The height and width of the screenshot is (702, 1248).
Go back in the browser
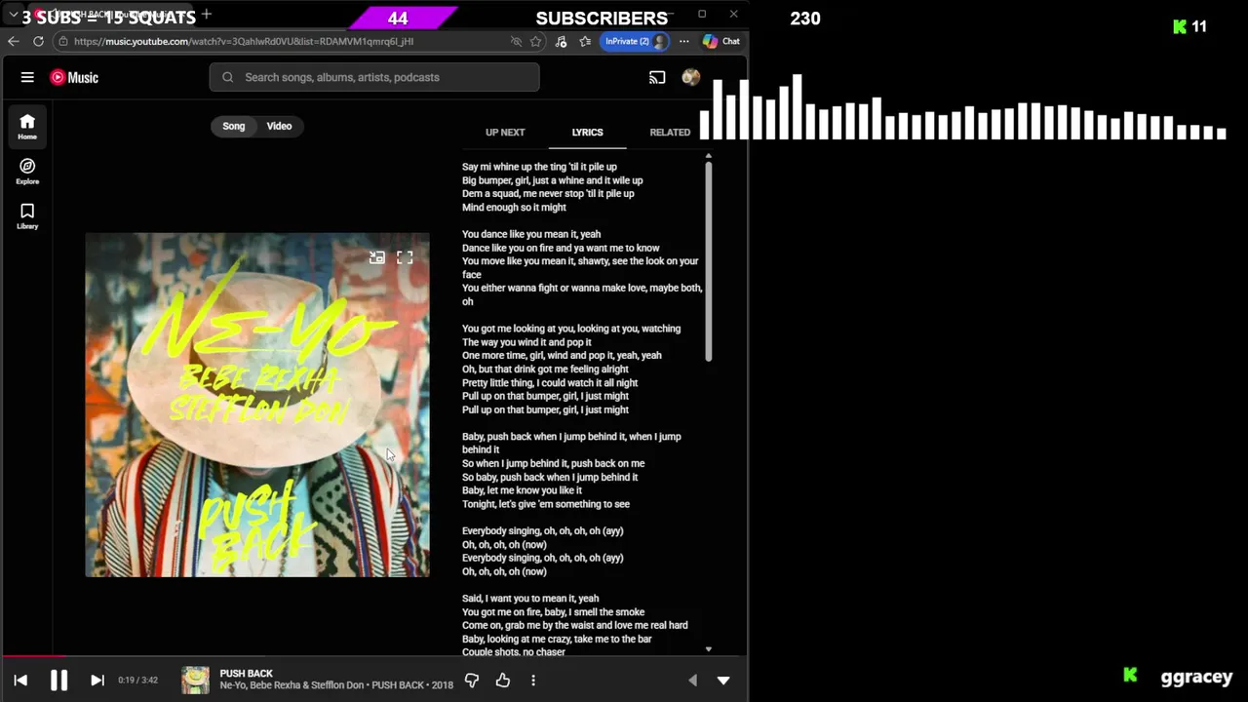[x=14, y=41]
